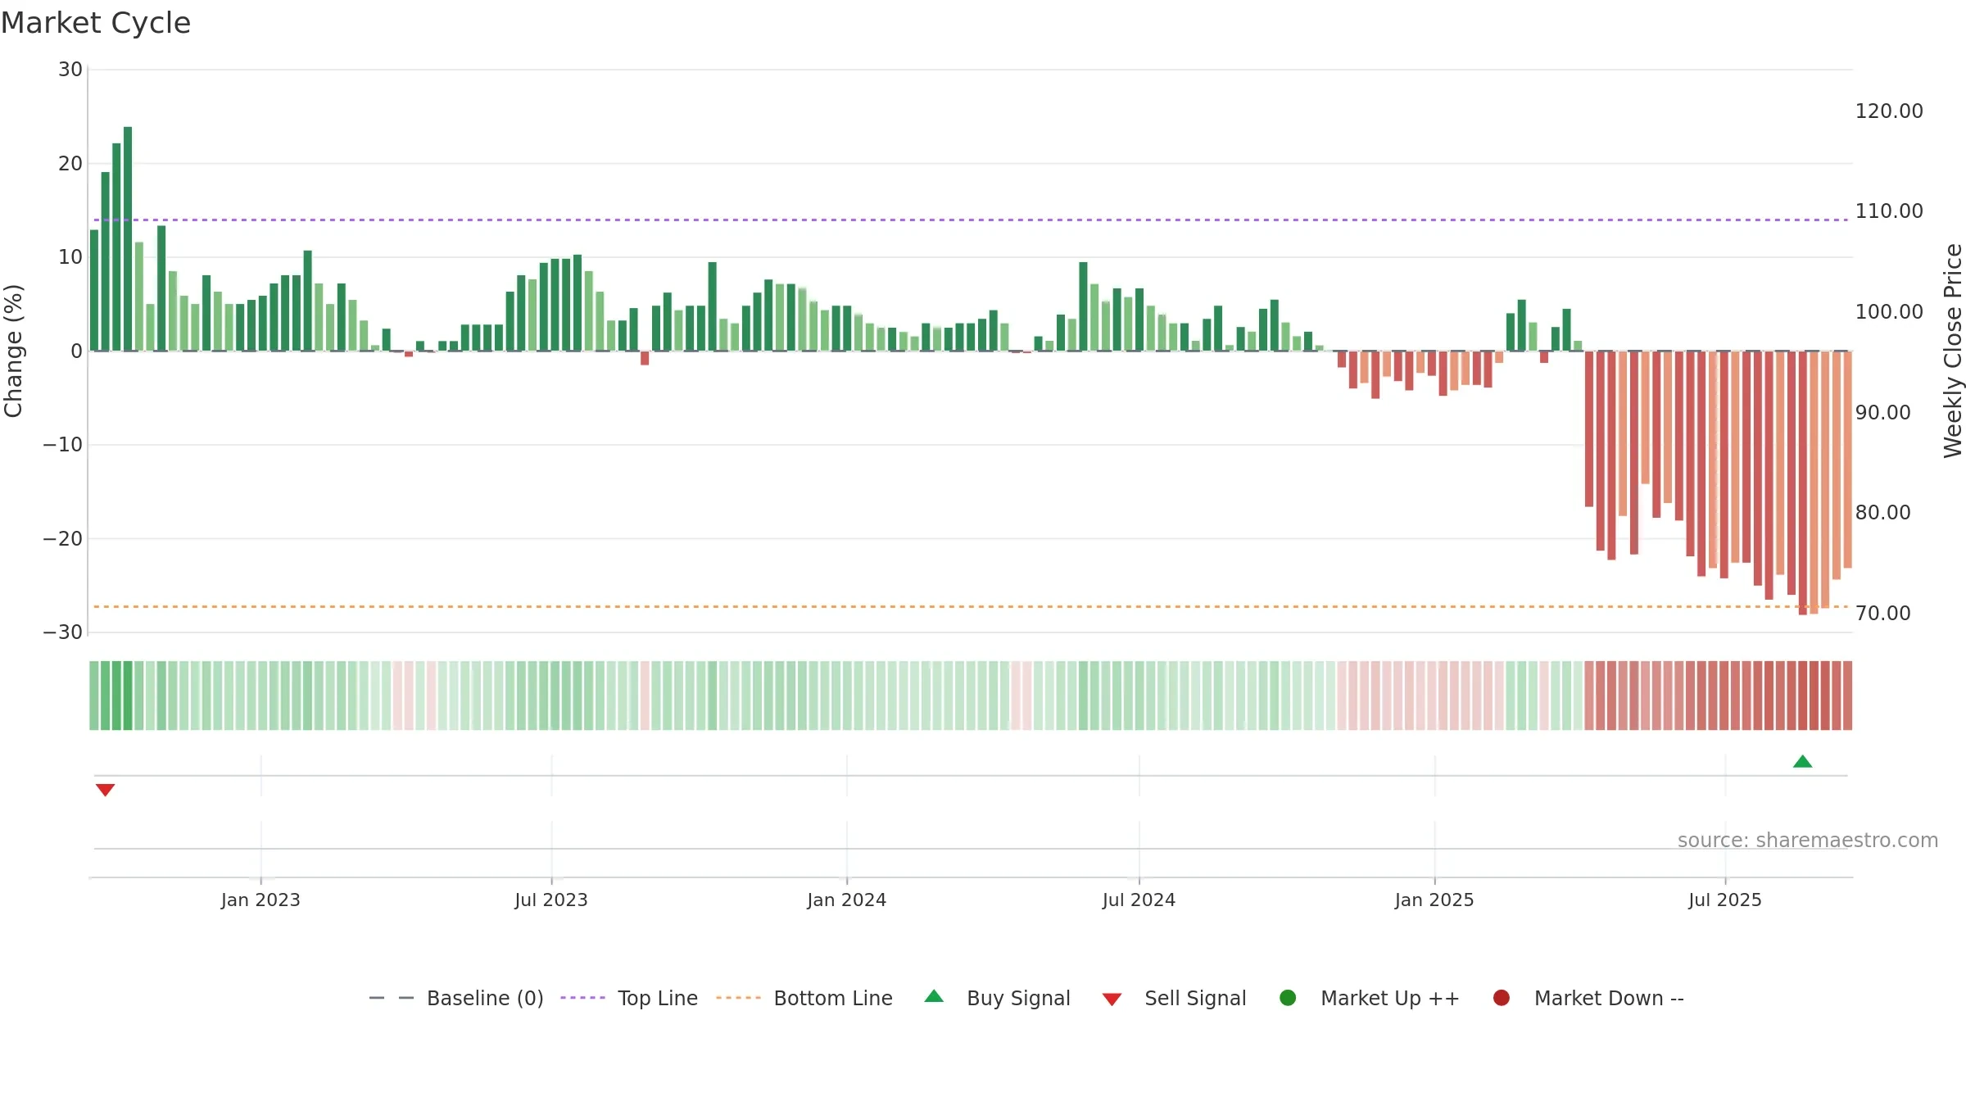Screen dimensions: 1966x1106
Task: Click the tallest green bar near 24 percent
Action: pyautogui.click(x=128, y=238)
